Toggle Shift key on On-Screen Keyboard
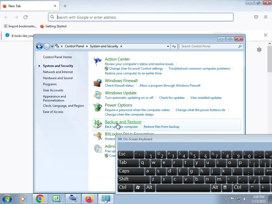This screenshot has width=272, height=204. [134, 180]
